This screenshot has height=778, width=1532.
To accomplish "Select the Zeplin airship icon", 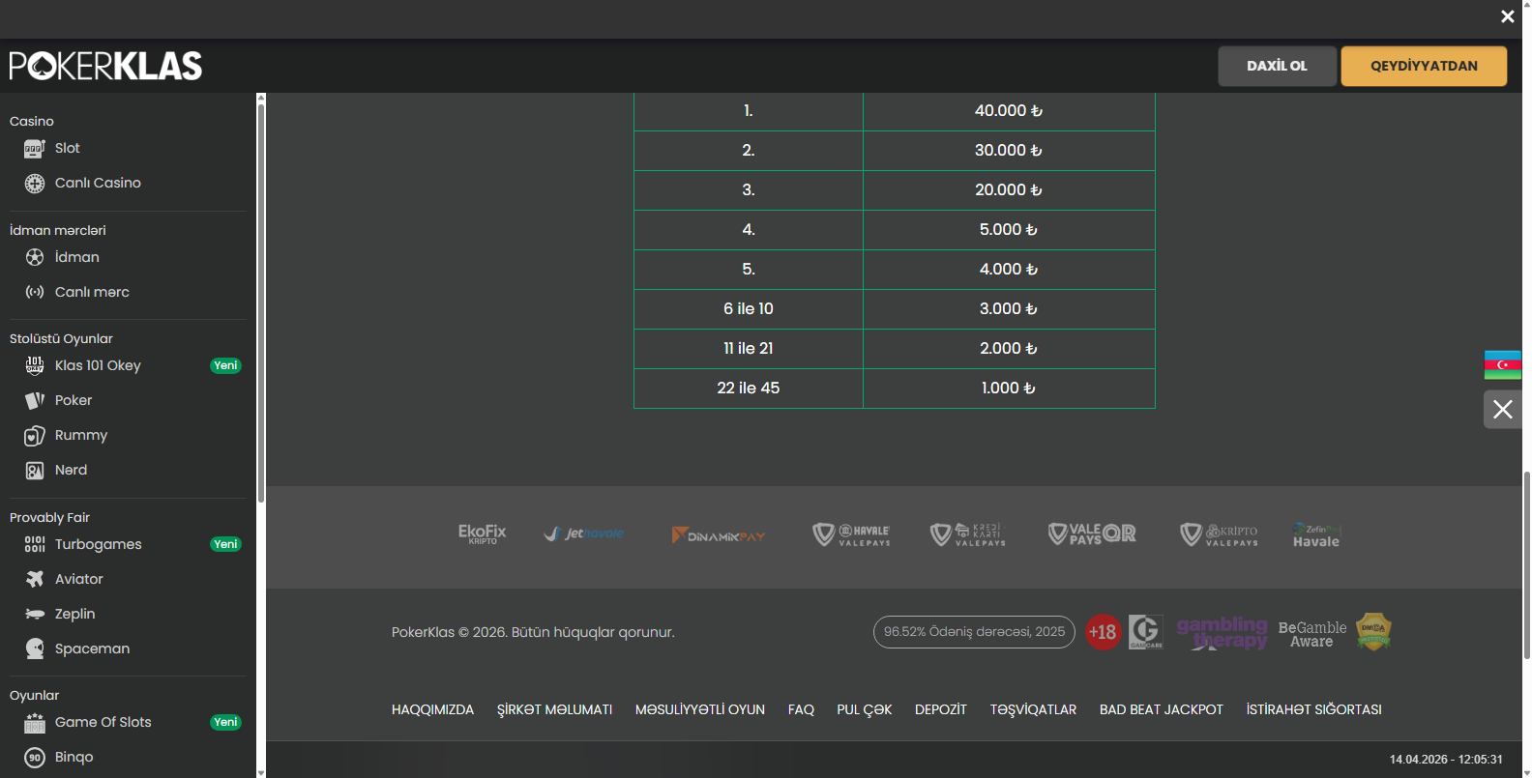I will coord(35,614).
